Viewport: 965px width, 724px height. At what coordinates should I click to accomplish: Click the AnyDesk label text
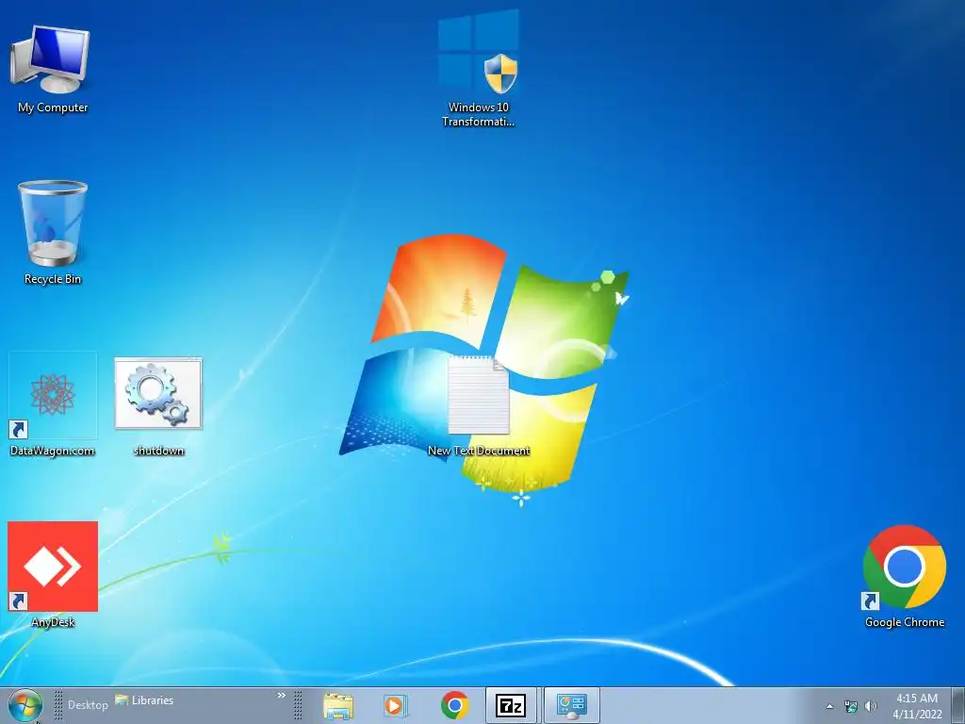pyautogui.click(x=53, y=622)
